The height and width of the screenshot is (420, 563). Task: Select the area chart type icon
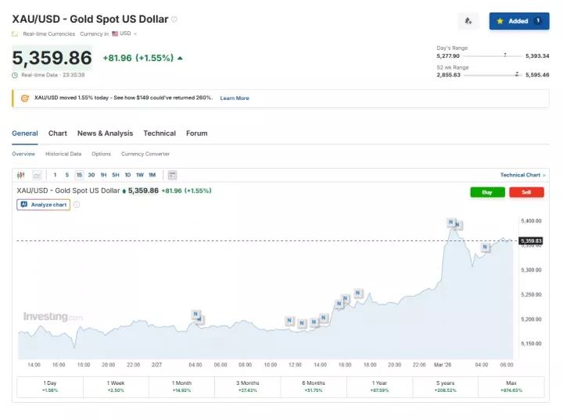pyautogui.click(x=37, y=175)
